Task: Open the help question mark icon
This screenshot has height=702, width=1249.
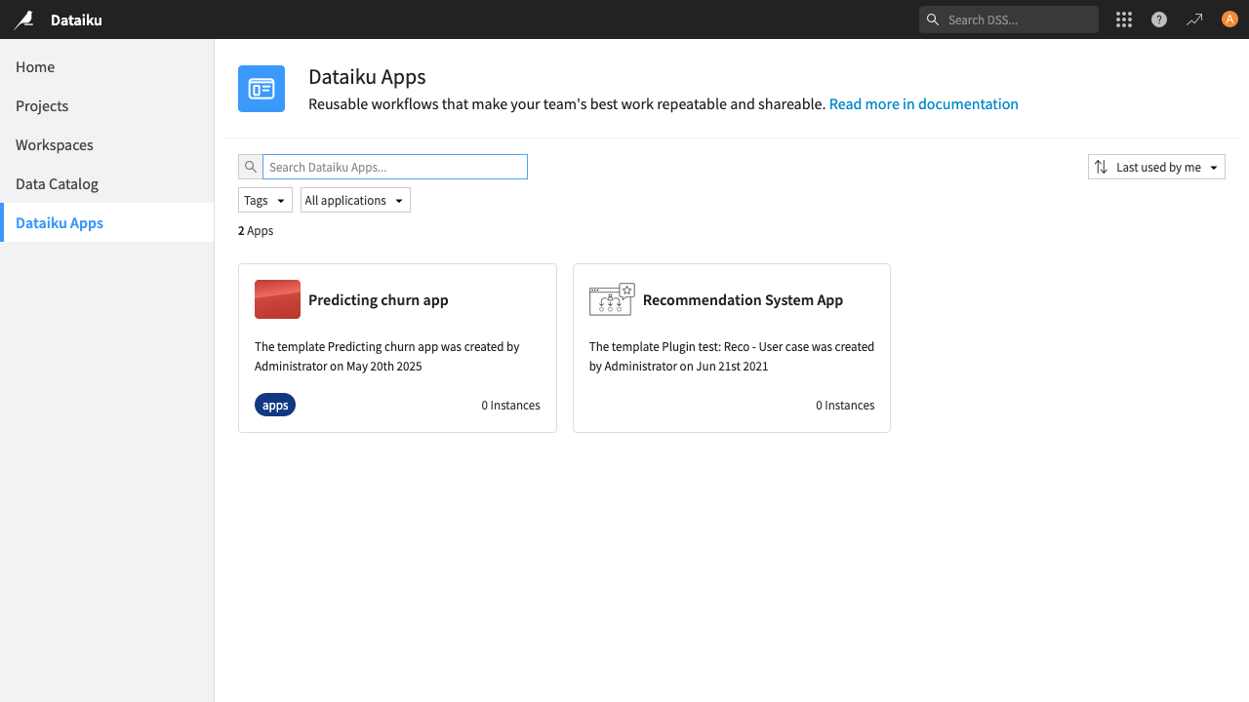Action: pos(1159,19)
